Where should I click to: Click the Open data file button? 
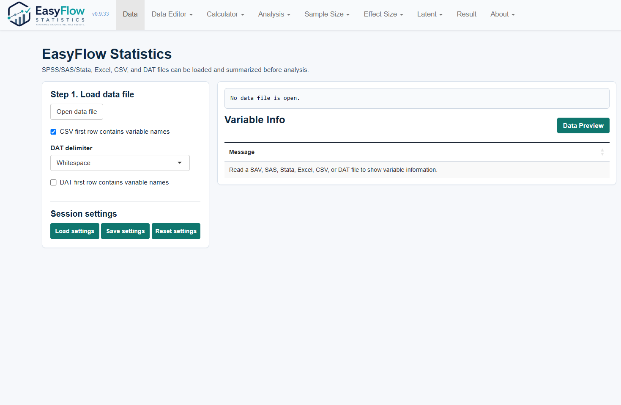pyautogui.click(x=77, y=112)
